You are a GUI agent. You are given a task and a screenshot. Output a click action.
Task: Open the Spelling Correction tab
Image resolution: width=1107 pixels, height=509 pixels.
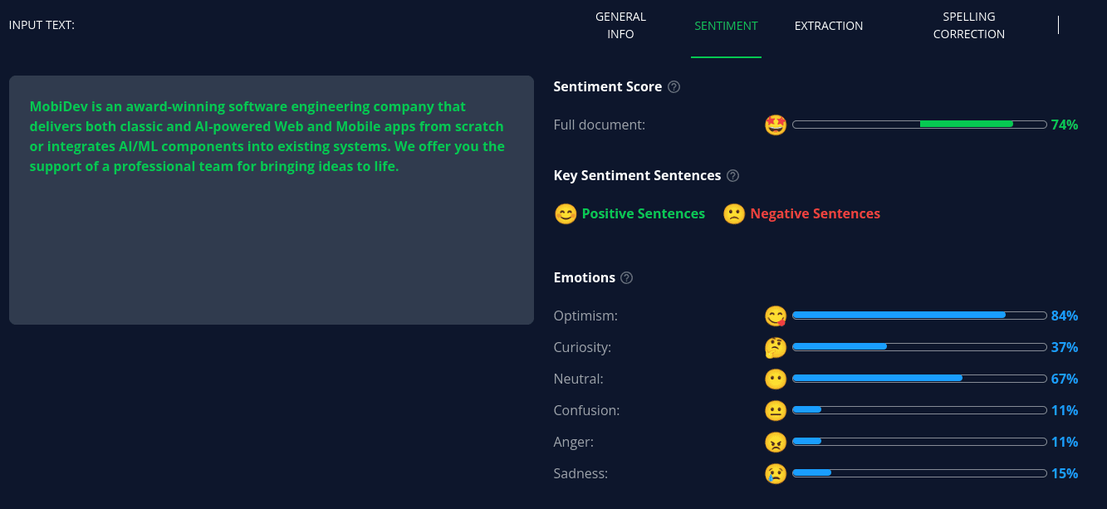click(x=968, y=26)
